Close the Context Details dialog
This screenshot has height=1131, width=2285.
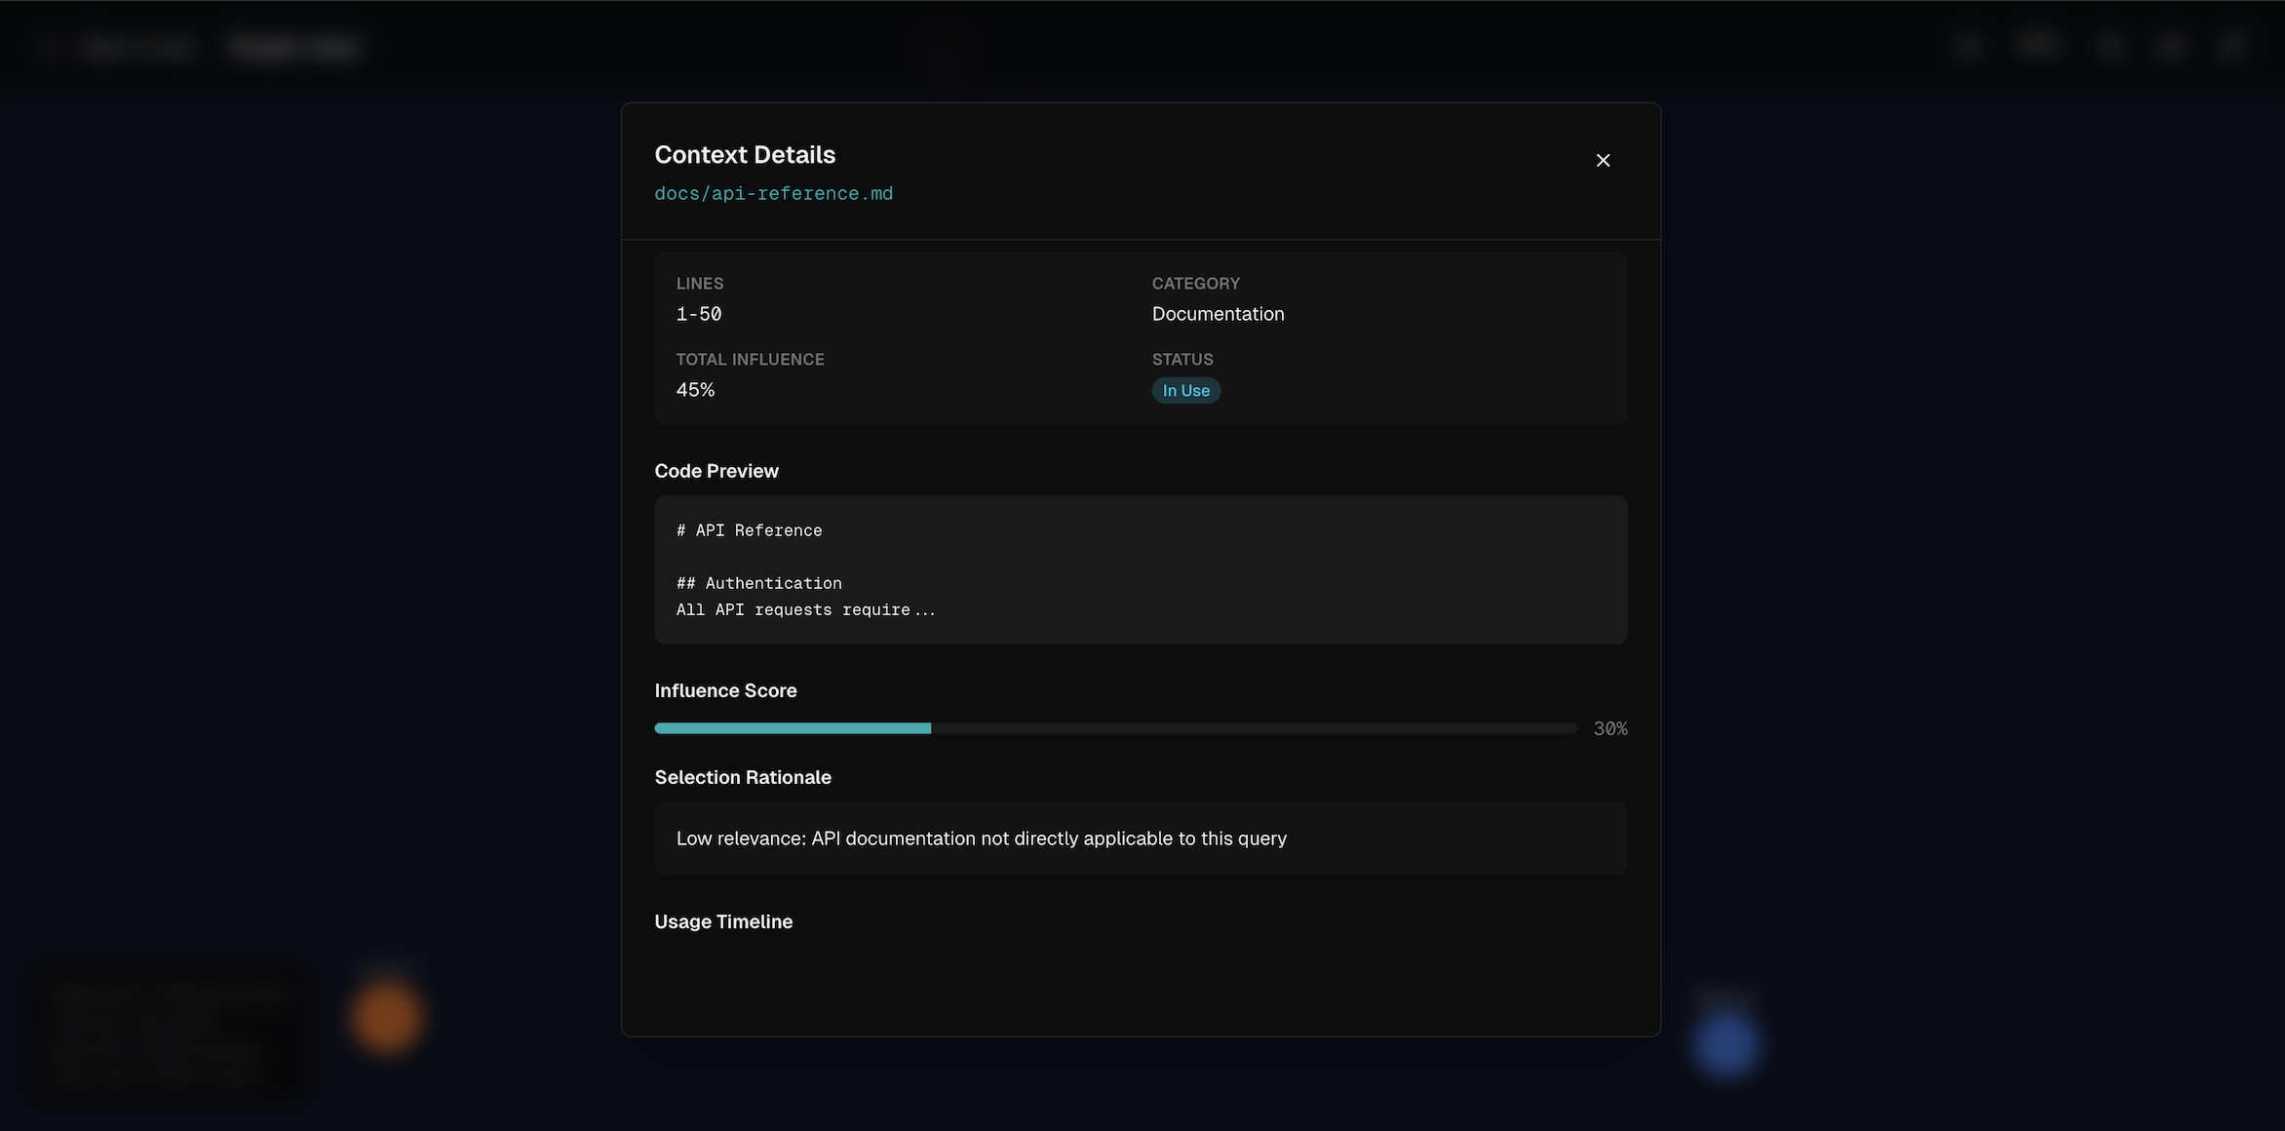[x=1603, y=160]
